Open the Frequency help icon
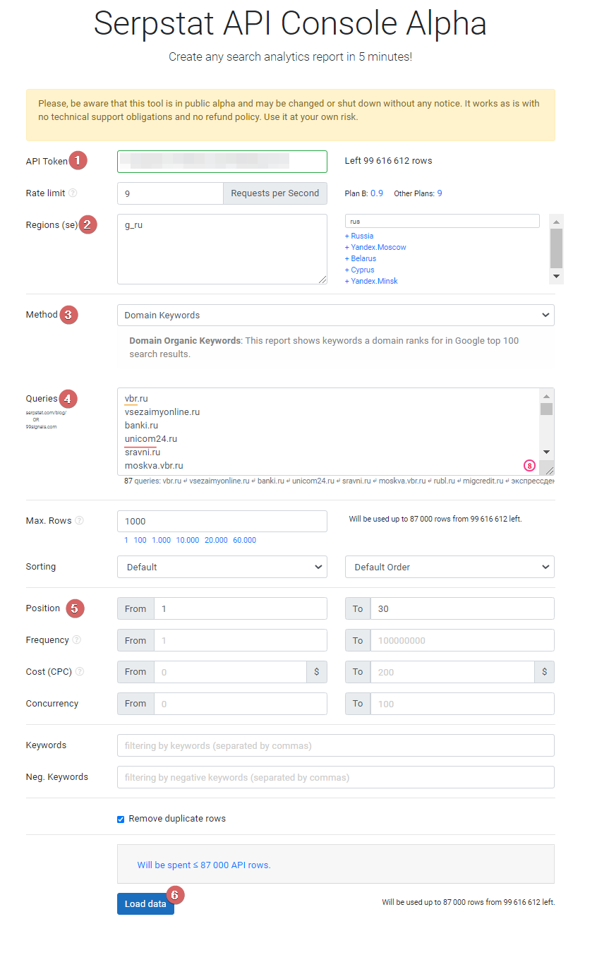The height and width of the screenshot is (955, 597). [77, 640]
